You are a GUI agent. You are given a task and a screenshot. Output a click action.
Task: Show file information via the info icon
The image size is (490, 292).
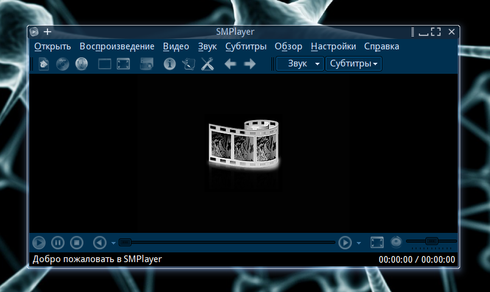170,64
